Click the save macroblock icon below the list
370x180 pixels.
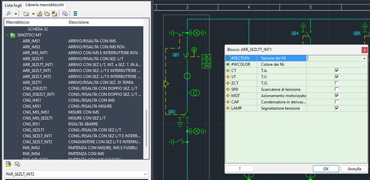(x=9, y=164)
